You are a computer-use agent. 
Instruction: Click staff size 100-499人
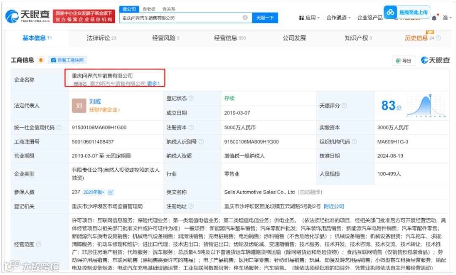(389, 174)
